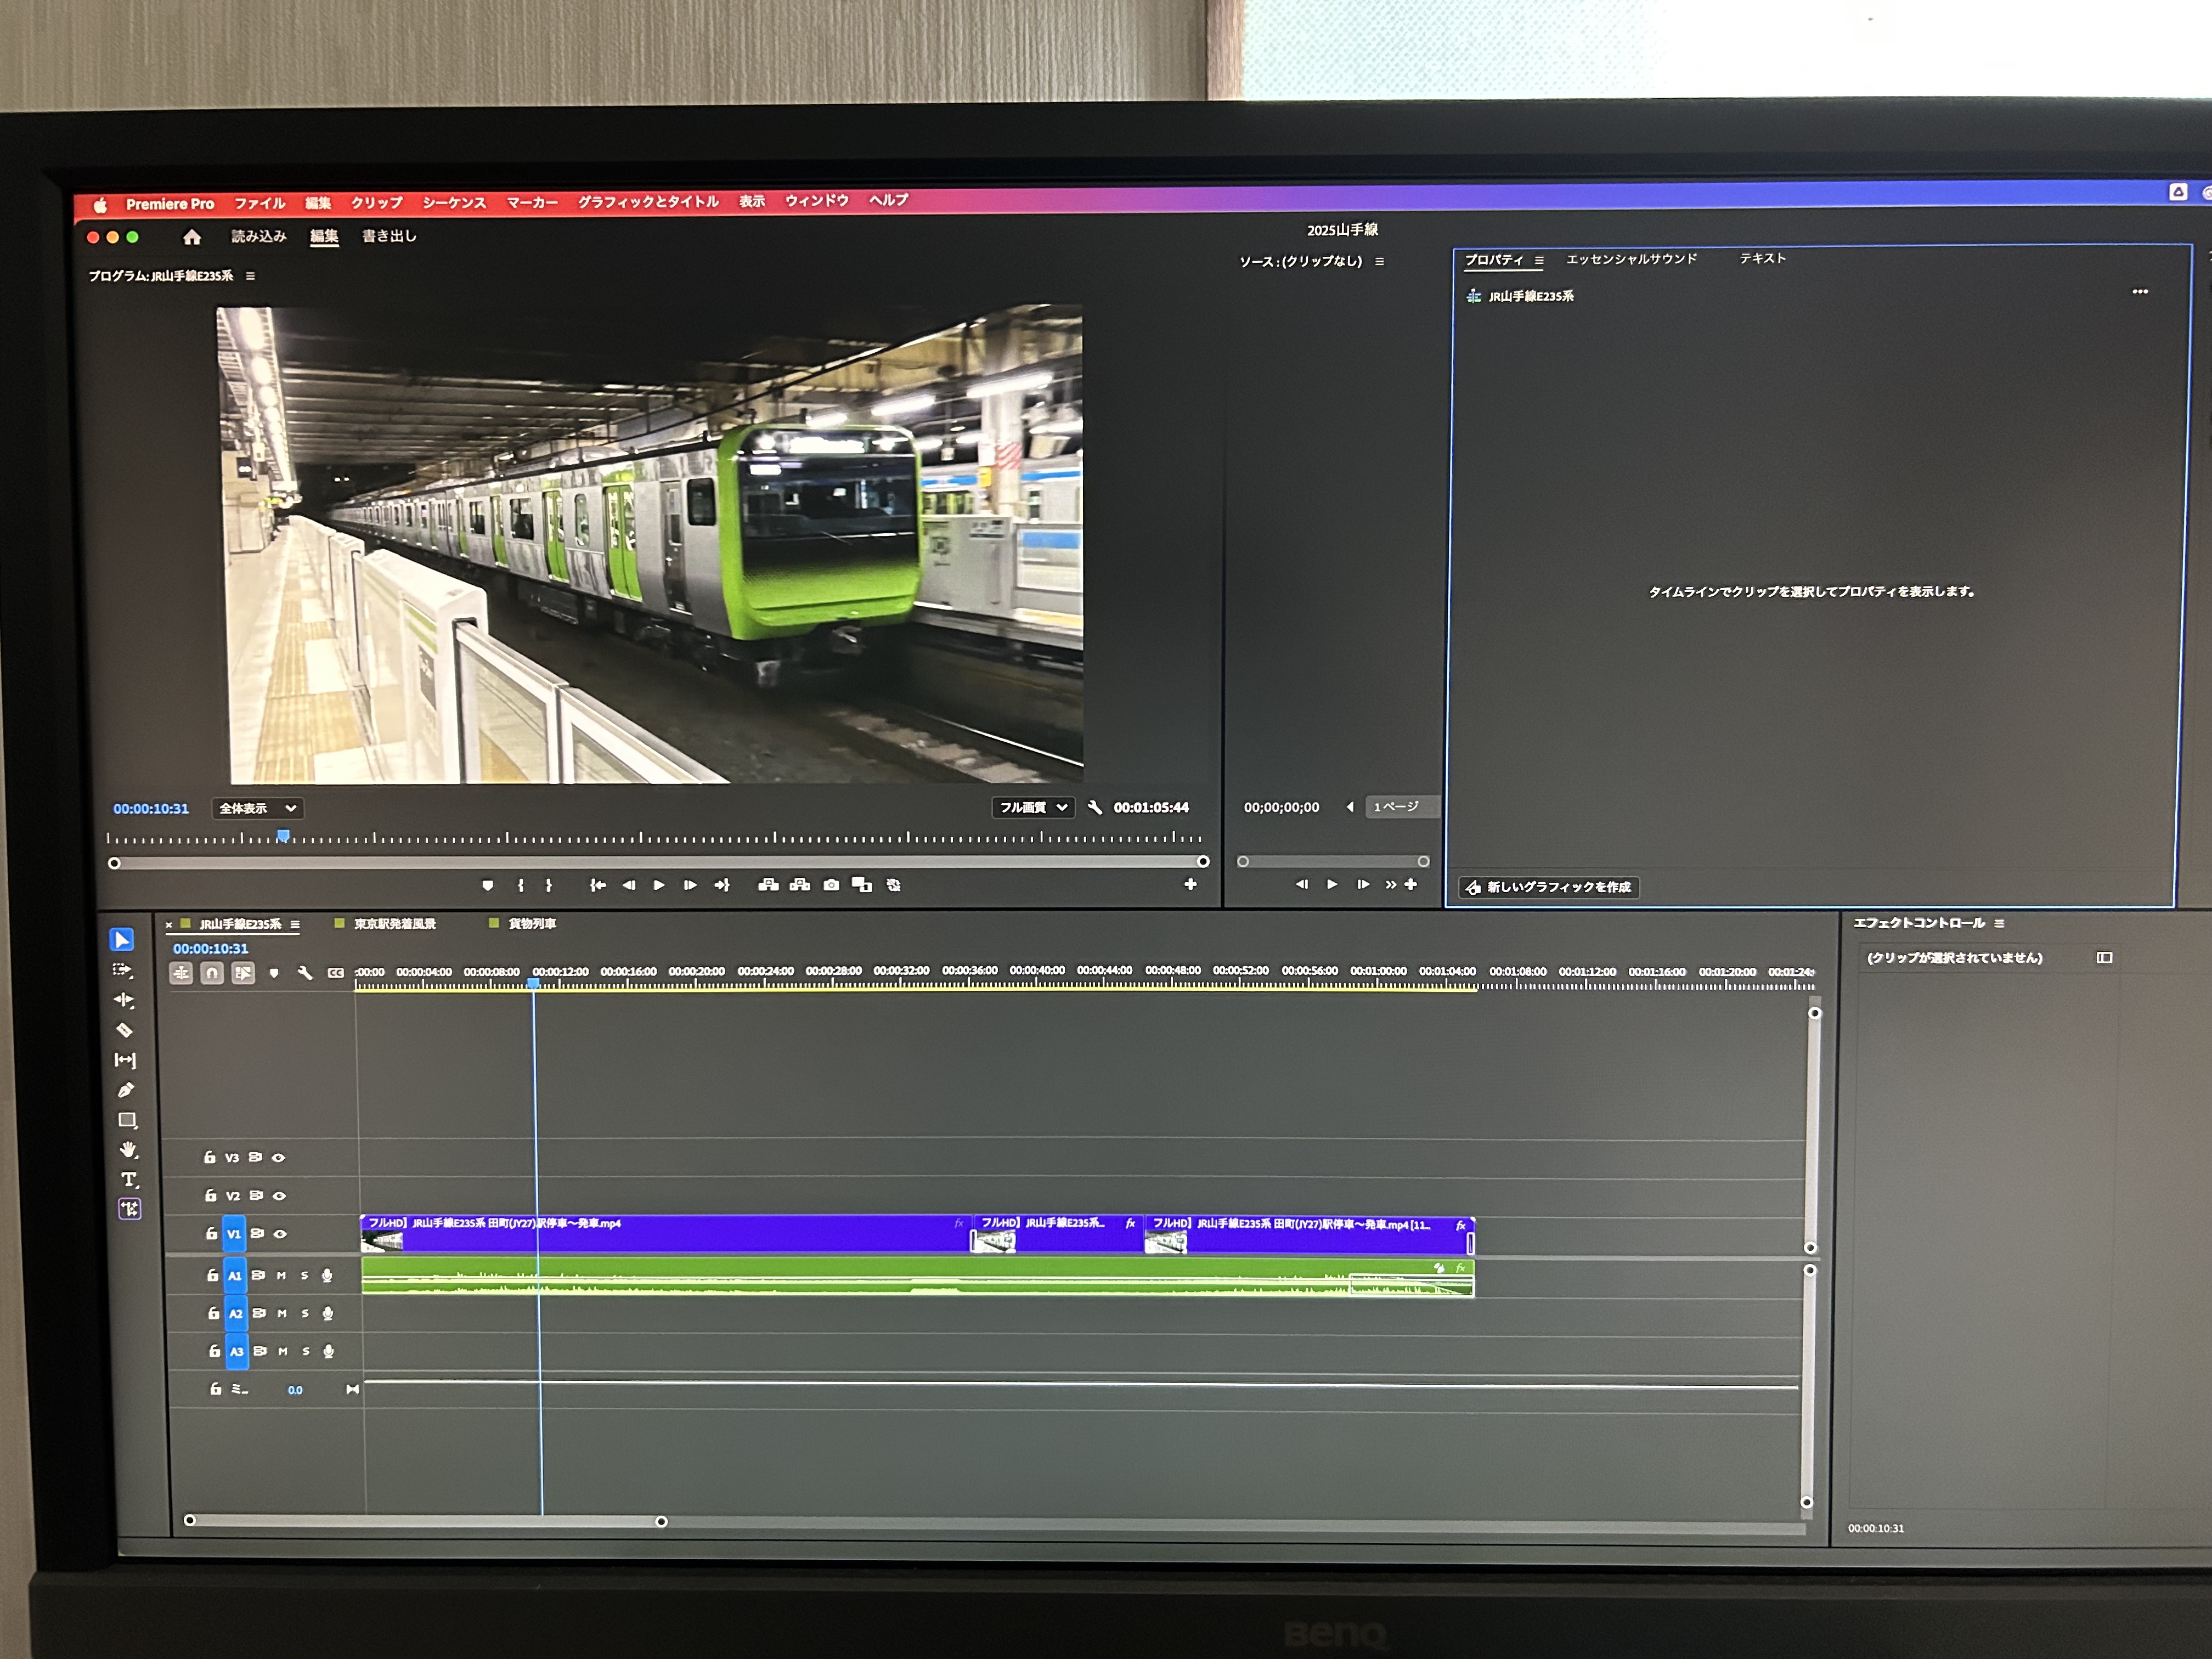The image size is (2212, 1659).
Task: Switch to the テキスト tab
Action: (1762, 258)
